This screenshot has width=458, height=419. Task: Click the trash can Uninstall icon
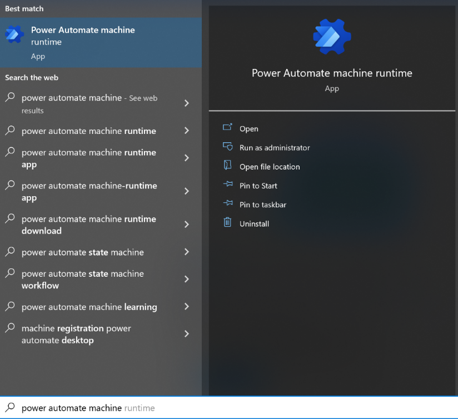point(227,222)
